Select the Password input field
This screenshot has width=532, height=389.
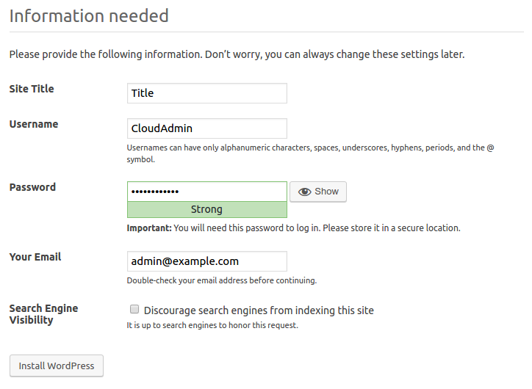point(206,192)
